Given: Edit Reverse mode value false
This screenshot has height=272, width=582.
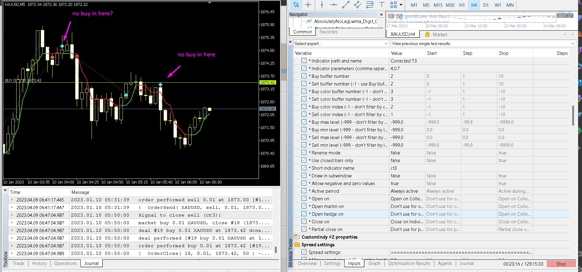Looking at the screenshot, I should [407, 153].
